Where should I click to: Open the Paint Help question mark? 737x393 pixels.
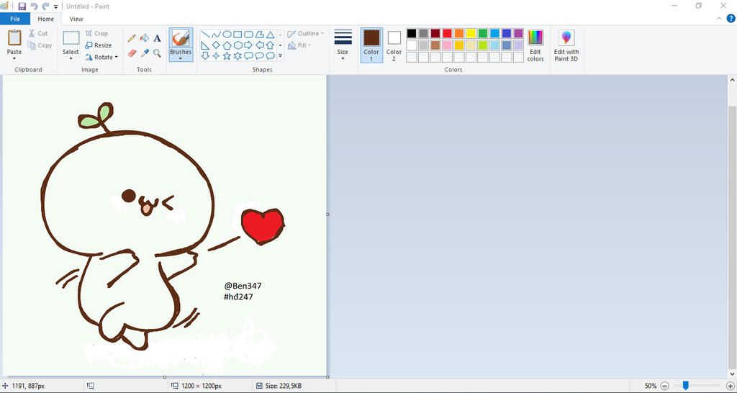(731, 19)
